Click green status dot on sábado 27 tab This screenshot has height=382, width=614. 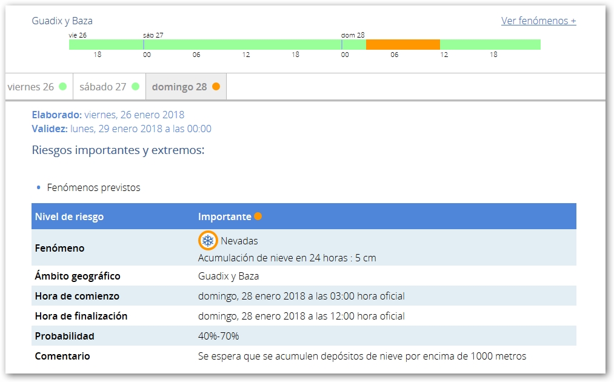tap(135, 87)
